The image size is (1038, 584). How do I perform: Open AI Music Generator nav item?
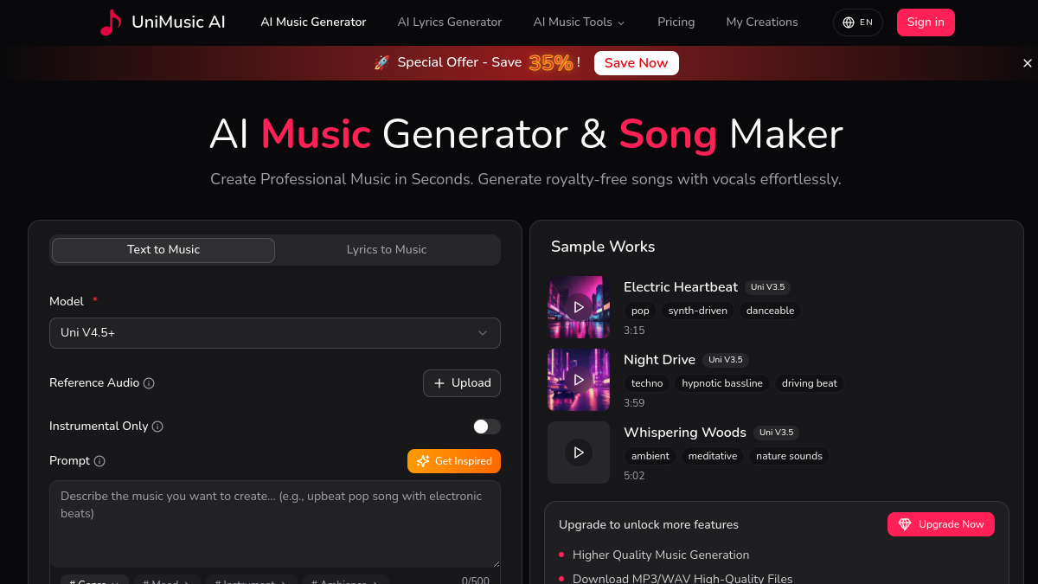313,22
